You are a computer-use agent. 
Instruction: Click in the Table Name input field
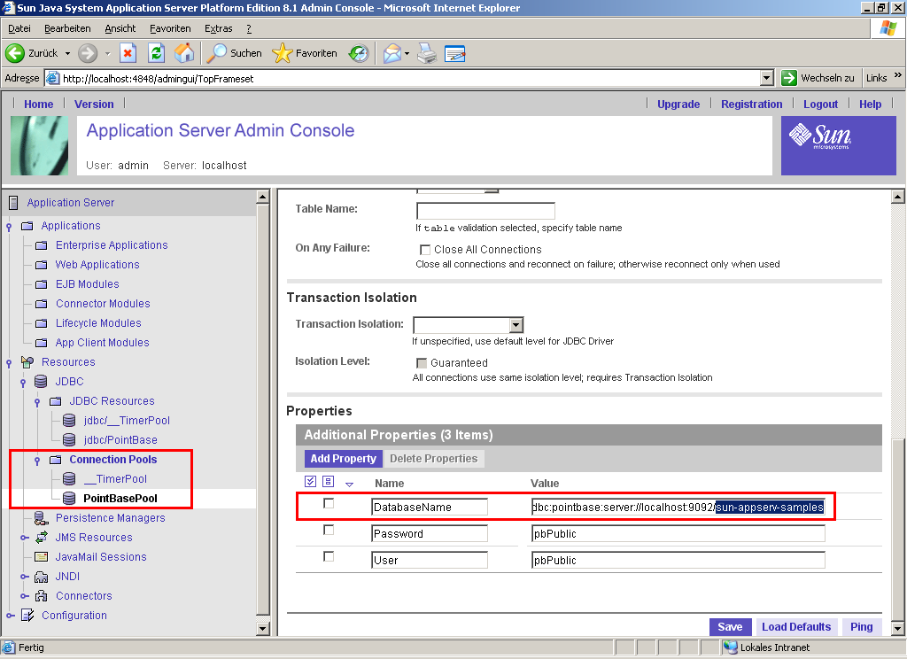485,211
